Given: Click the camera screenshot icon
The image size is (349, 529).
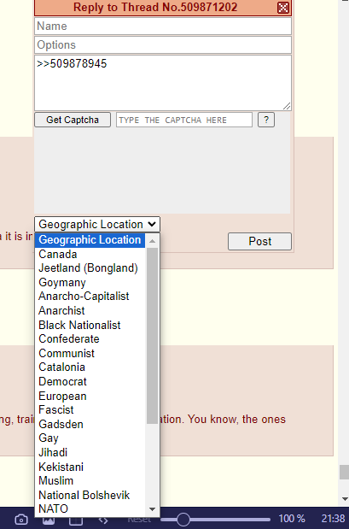Looking at the screenshot, I should [21, 519].
